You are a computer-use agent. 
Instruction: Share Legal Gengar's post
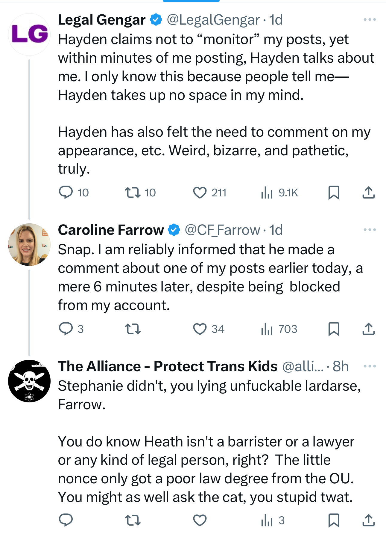pos(368,192)
